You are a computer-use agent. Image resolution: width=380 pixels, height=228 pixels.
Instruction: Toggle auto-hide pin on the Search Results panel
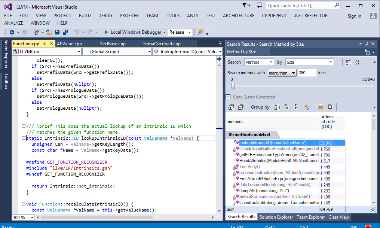click(x=367, y=44)
